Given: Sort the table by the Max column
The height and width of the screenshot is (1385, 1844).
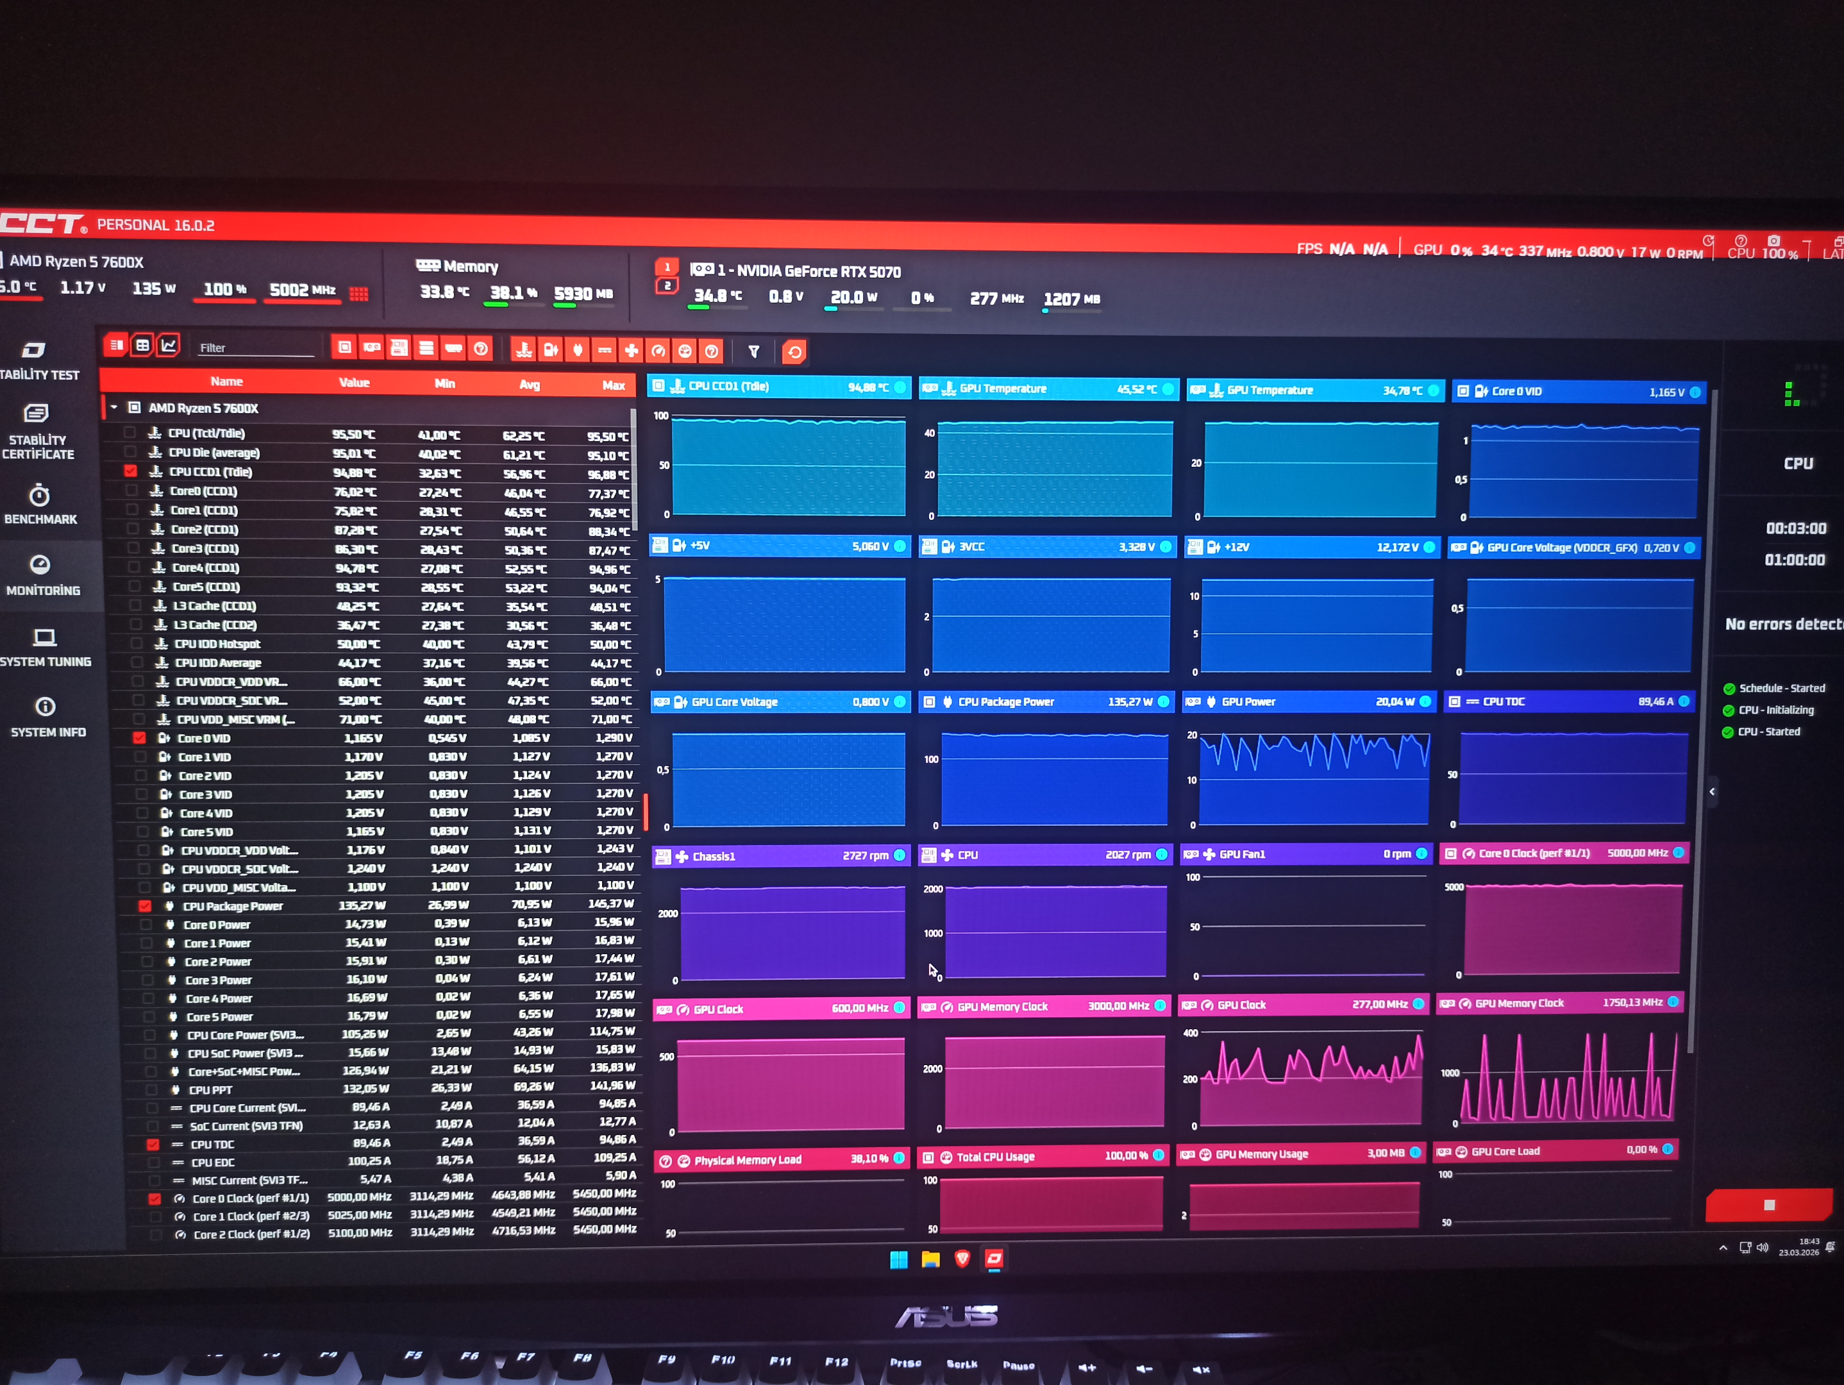Looking at the screenshot, I should pyautogui.click(x=614, y=384).
